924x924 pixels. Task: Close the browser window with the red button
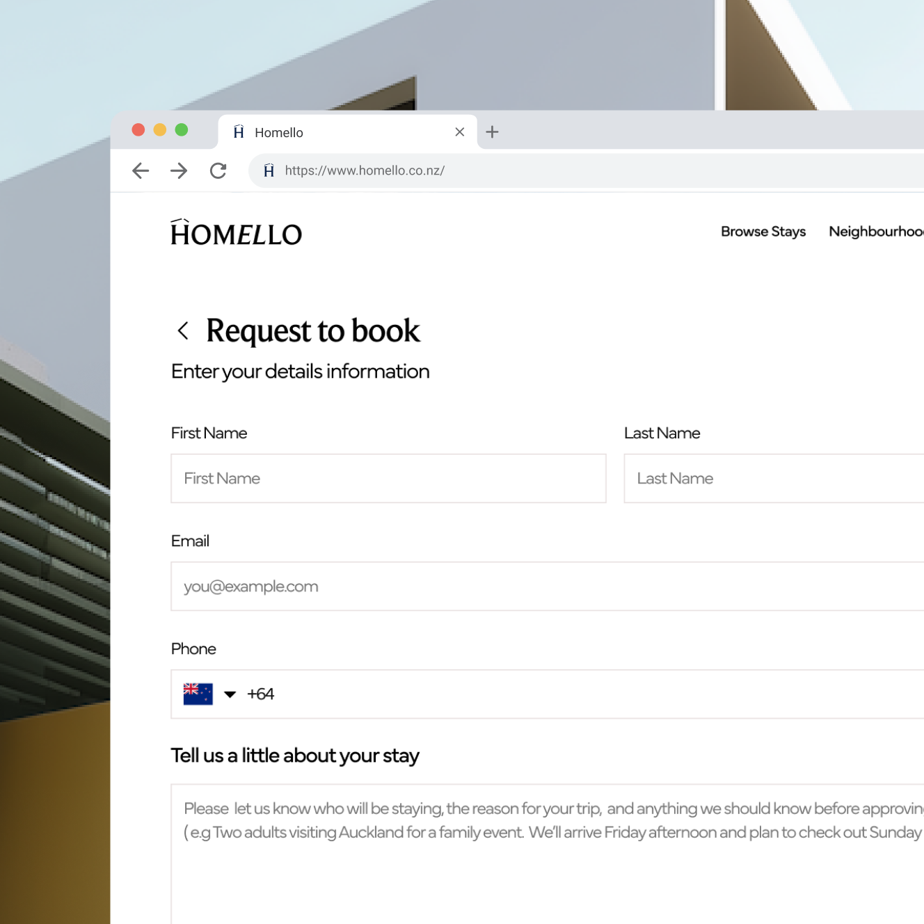click(138, 130)
